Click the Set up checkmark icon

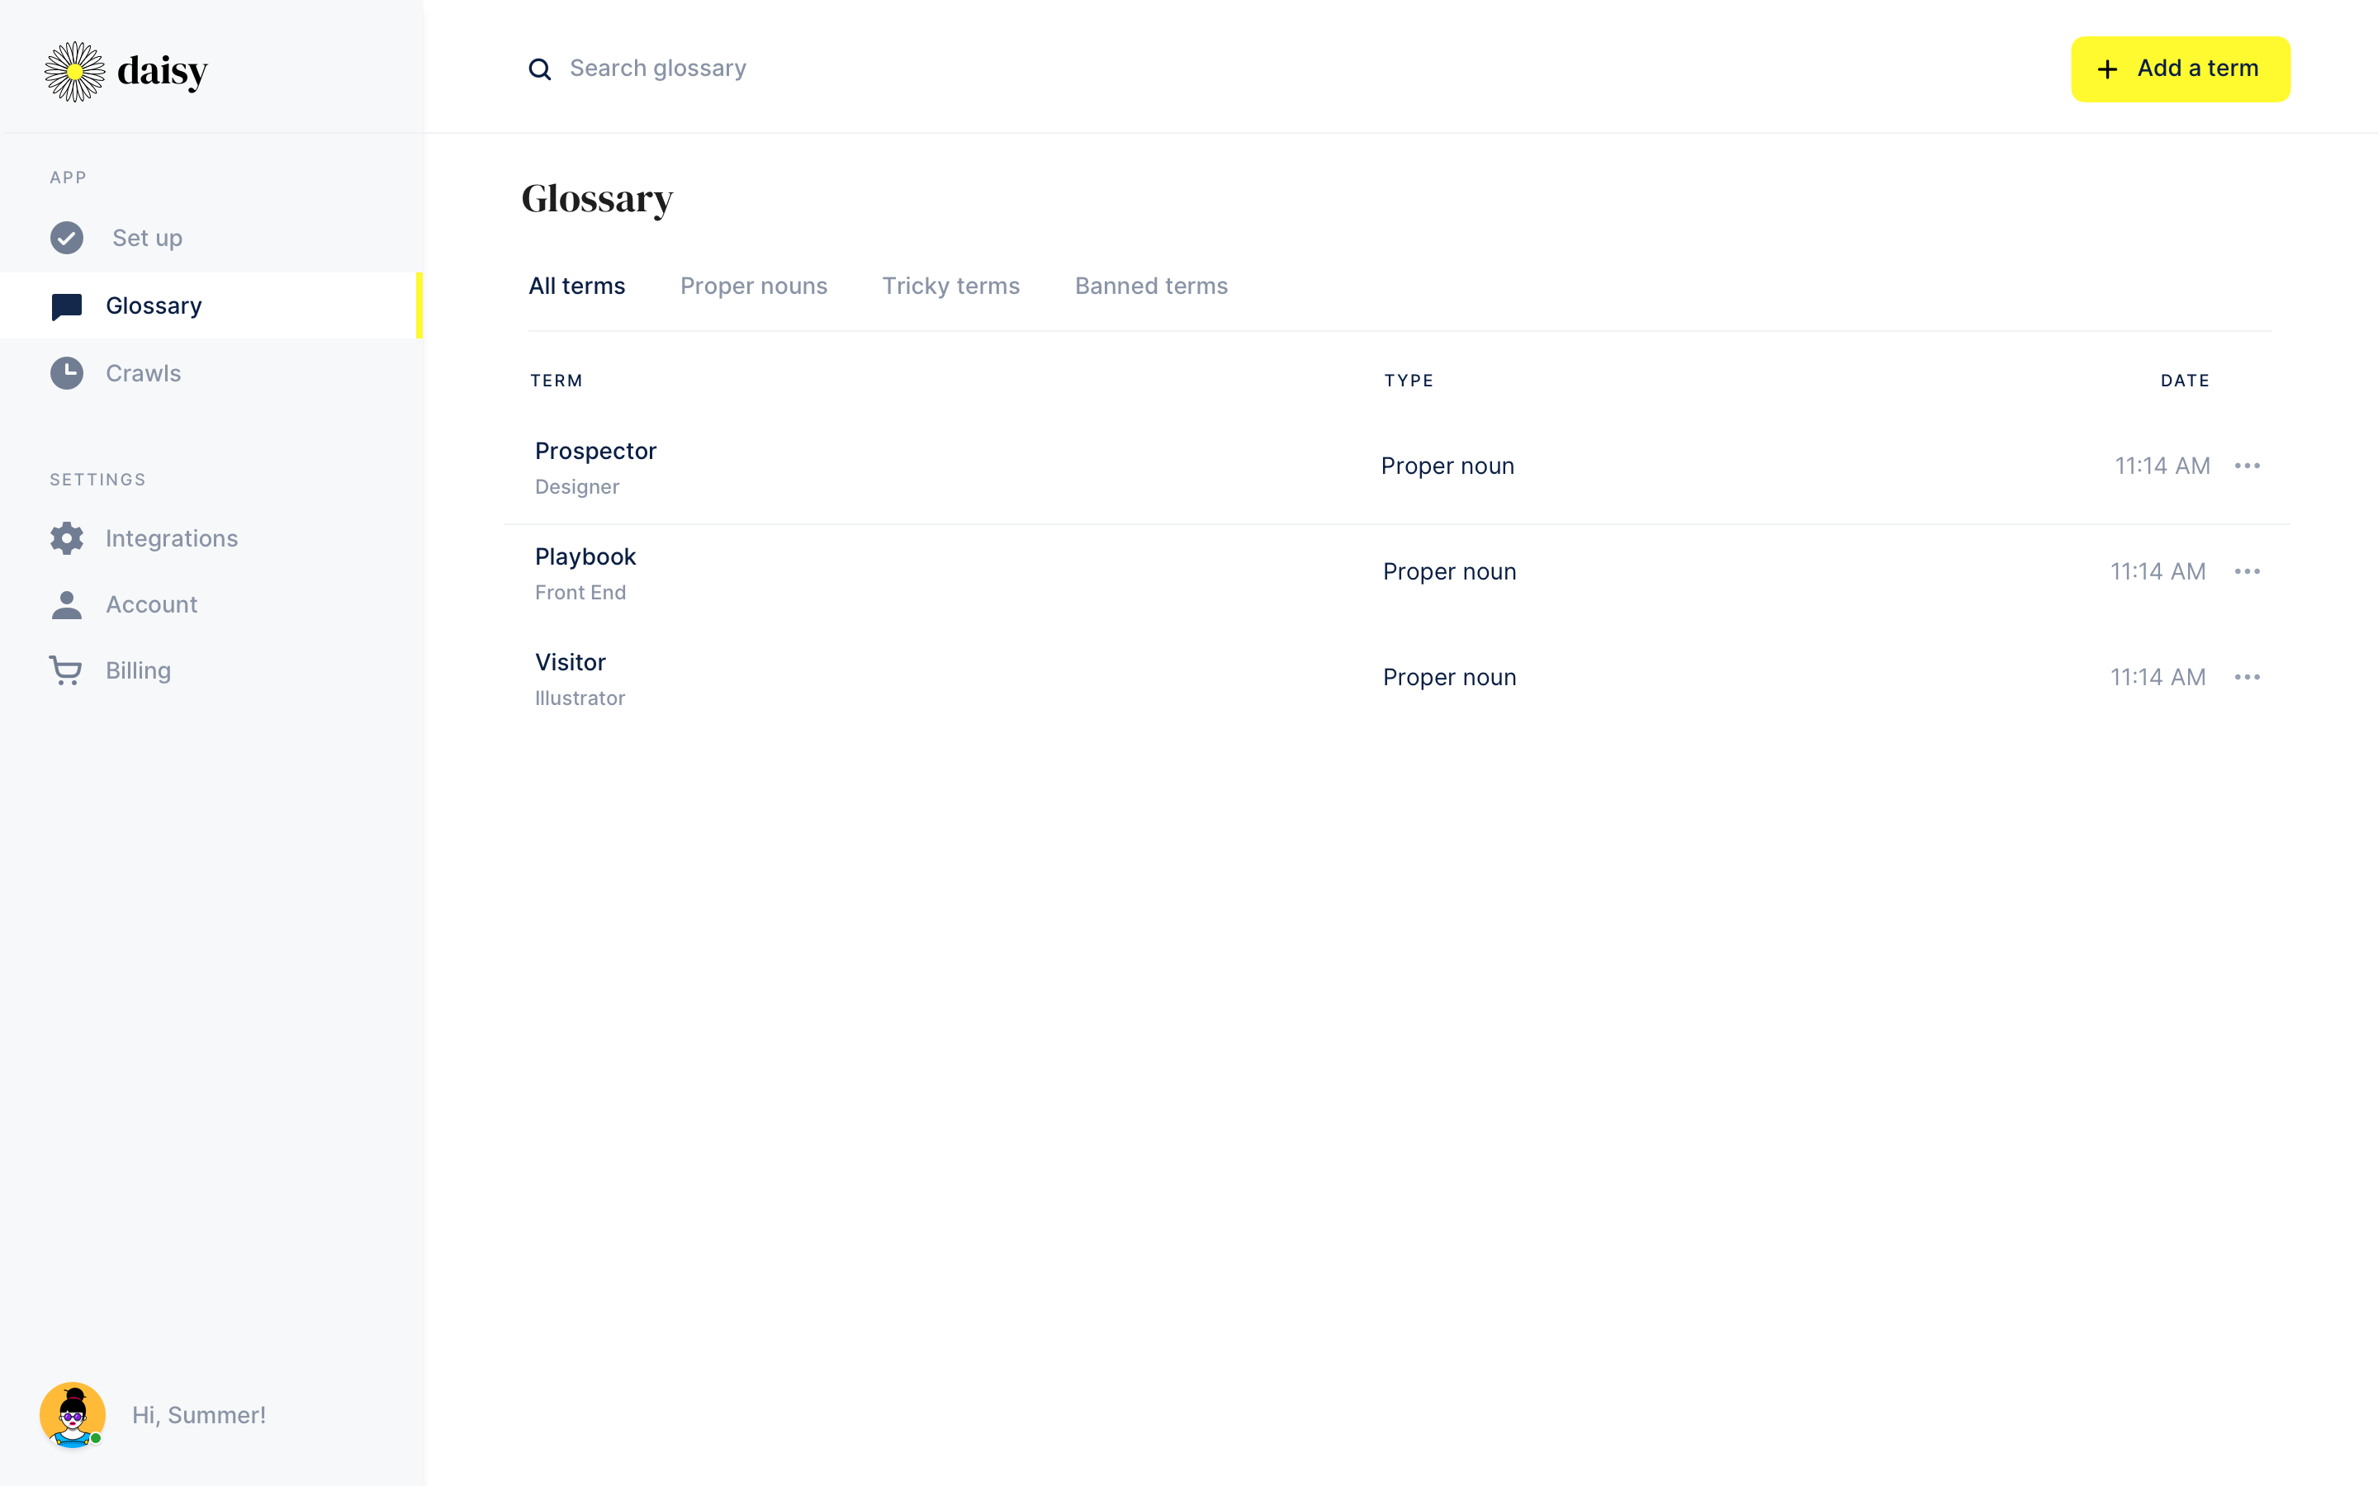67,238
